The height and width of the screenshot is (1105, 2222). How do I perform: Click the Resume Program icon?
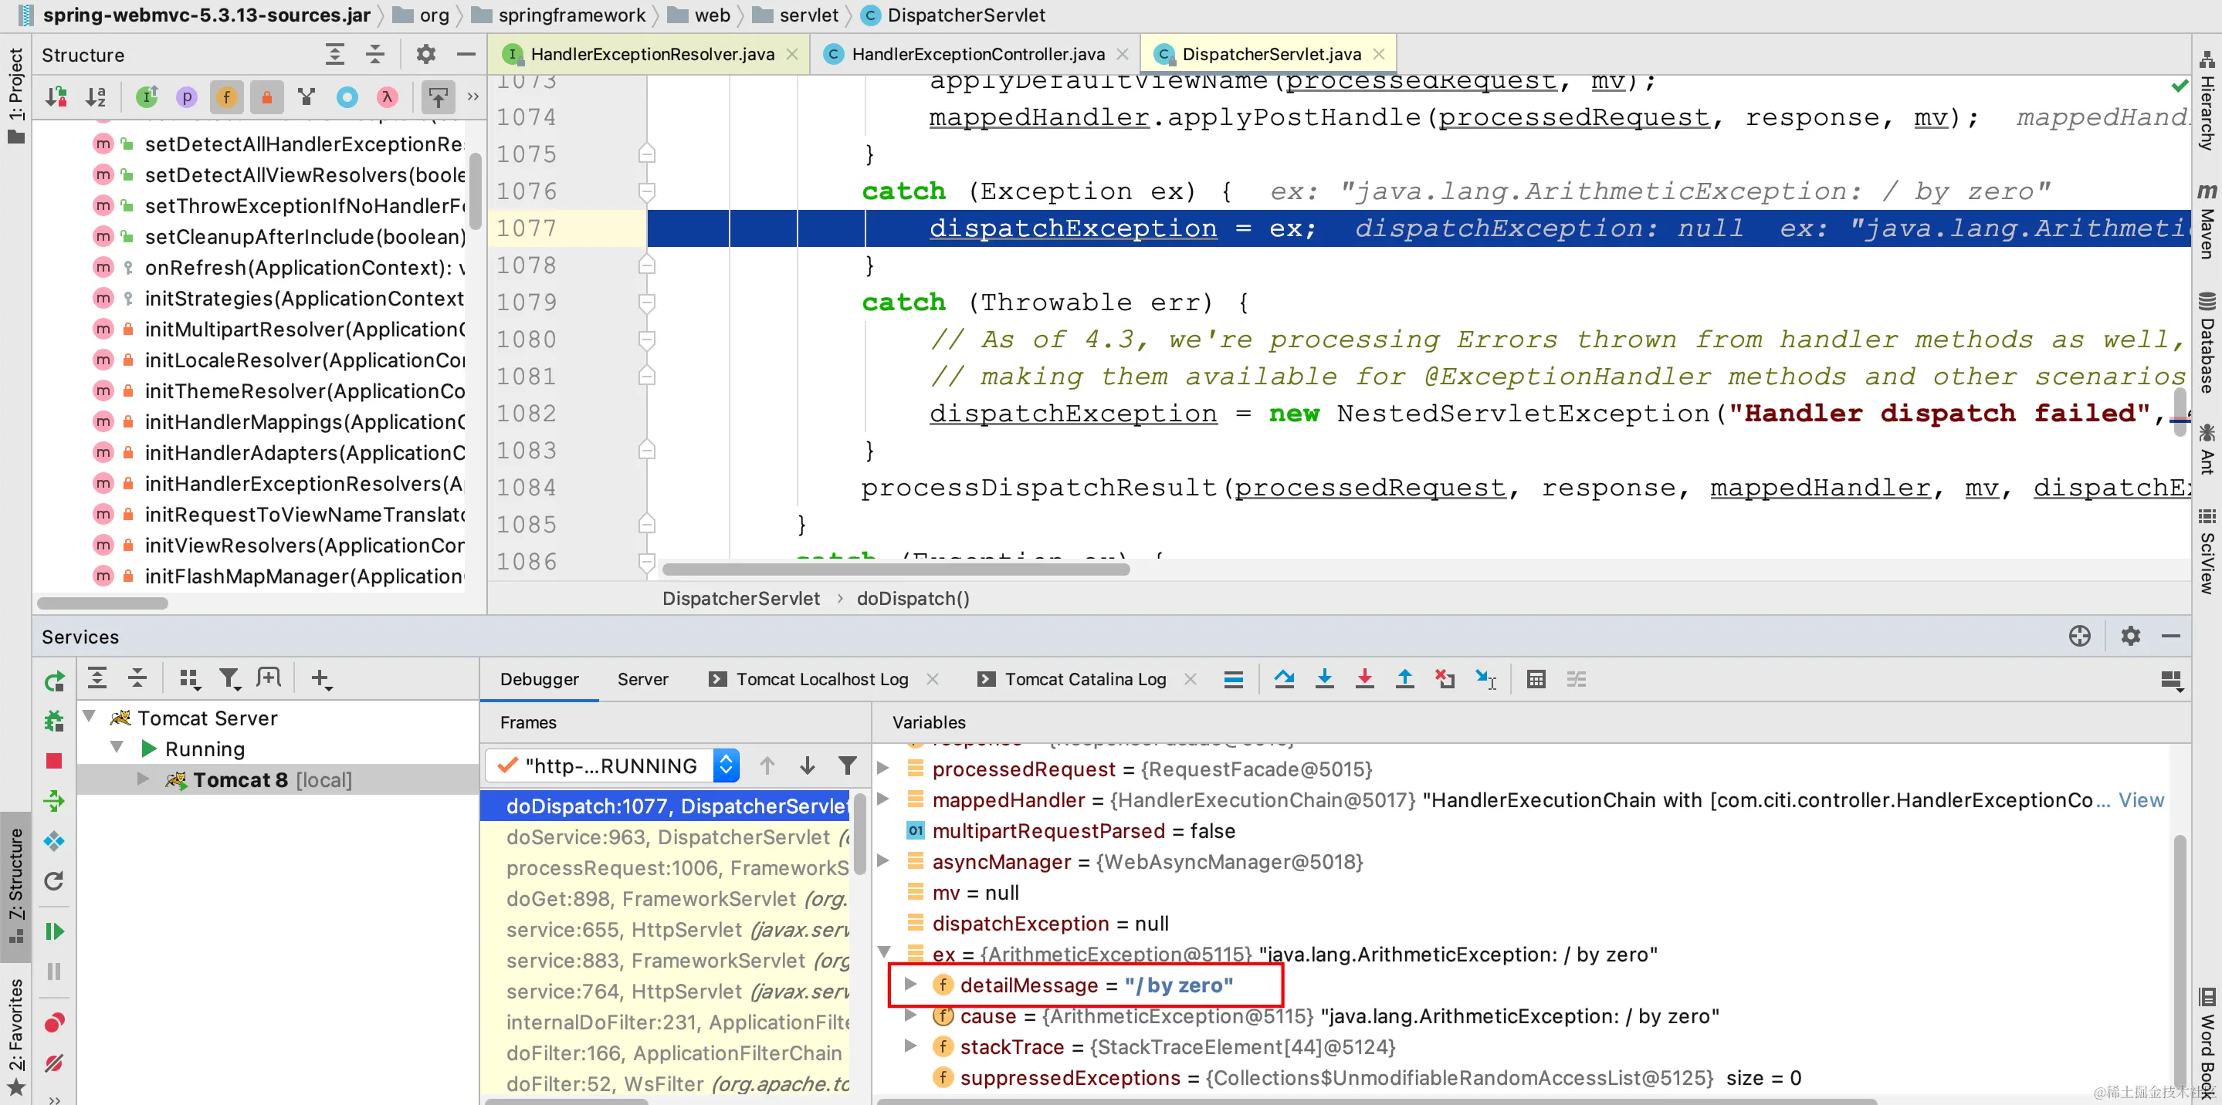(x=53, y=931)
